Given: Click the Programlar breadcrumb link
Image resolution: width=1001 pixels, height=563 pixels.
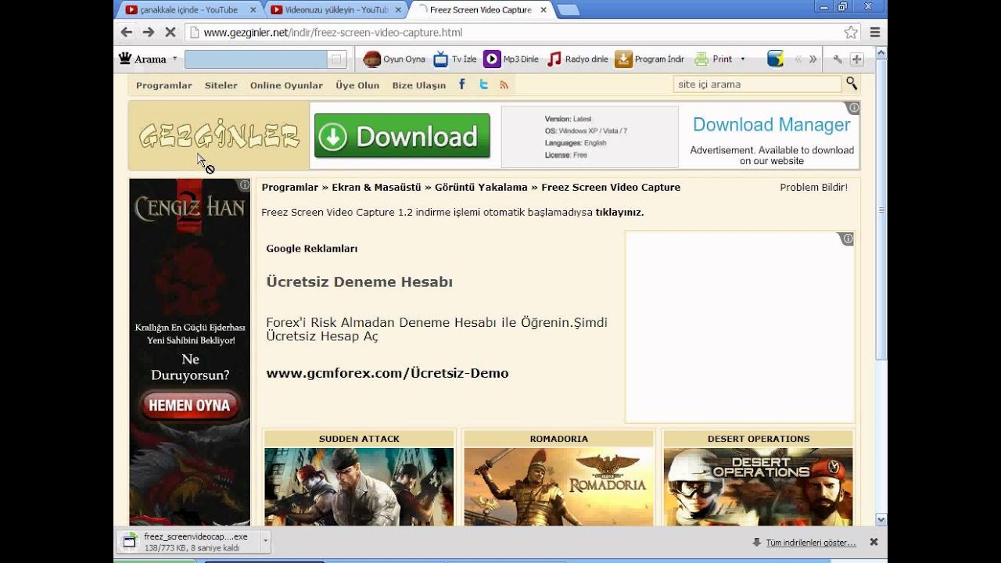Looking at the screenshot, I should click(290, 187).
